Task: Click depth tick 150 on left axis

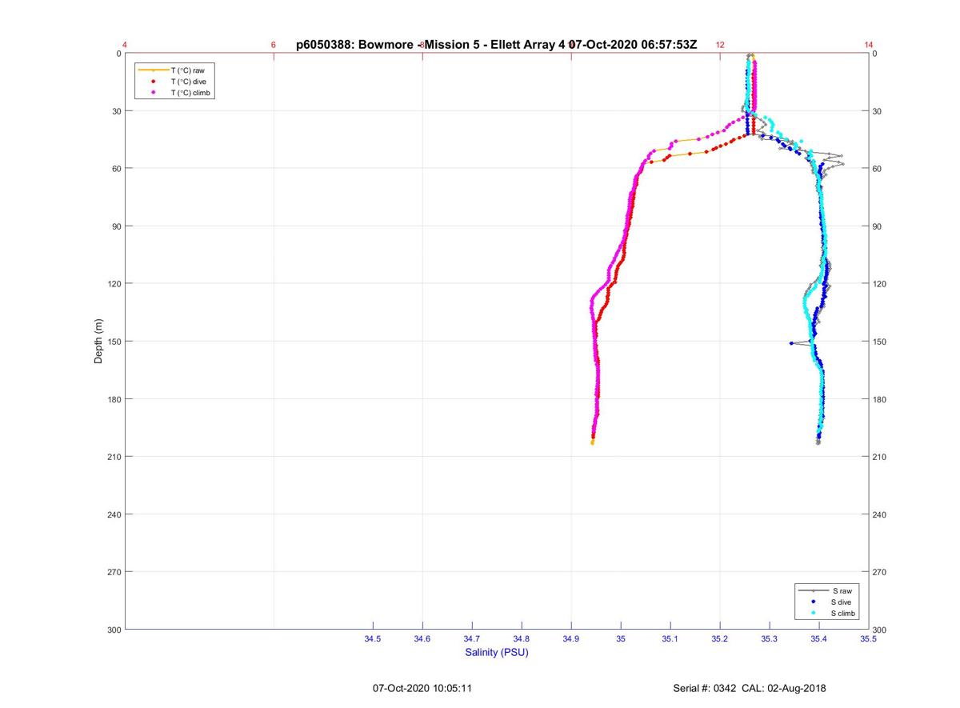Action: pyautogui.click(x=114, y=342)
